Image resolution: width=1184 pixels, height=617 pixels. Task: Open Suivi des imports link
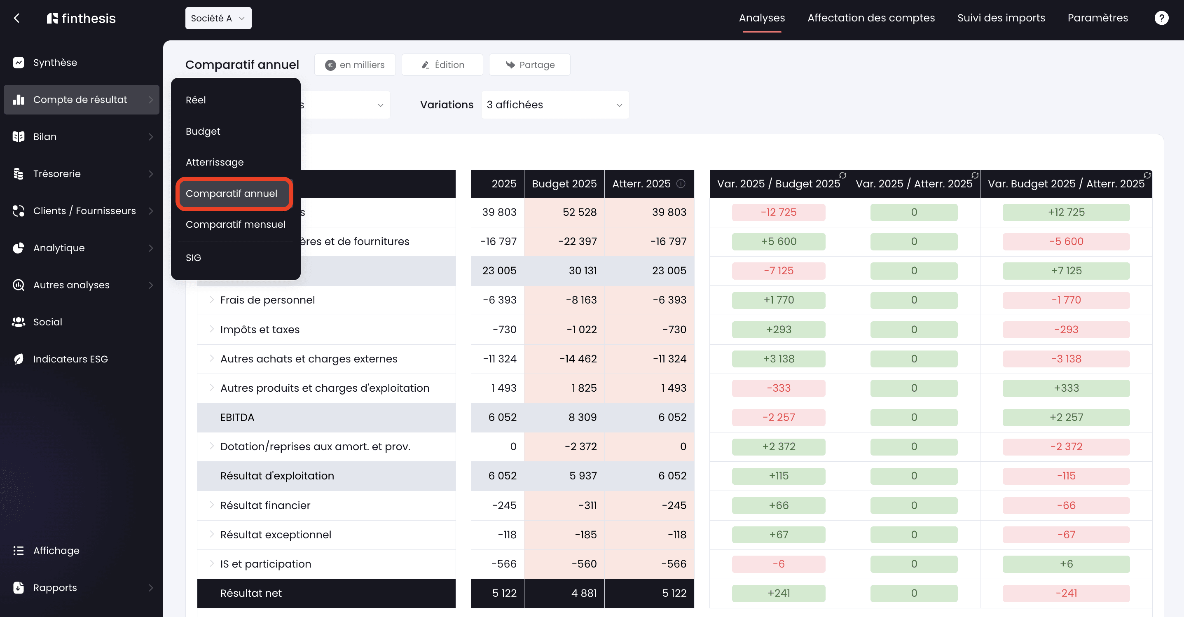point(1001,18)
